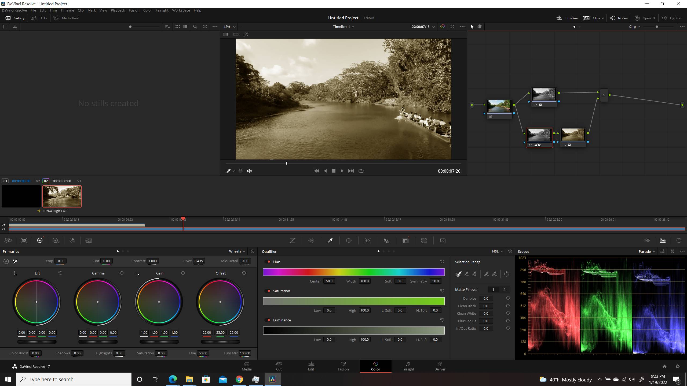Open the Clips dropdown arrow

click(x=603, y=18)
